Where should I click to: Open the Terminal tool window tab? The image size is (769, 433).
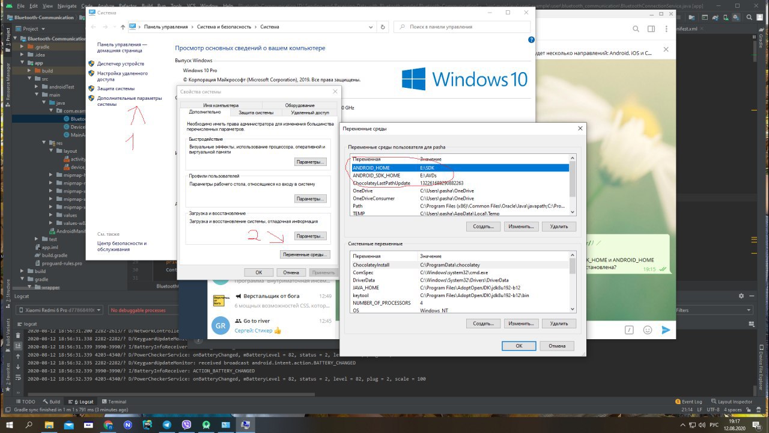pyautogui.click(x=114, y=401)
